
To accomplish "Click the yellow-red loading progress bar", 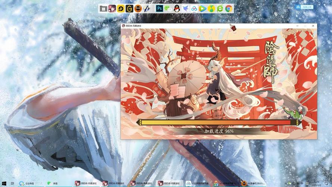I will [218, 122].
